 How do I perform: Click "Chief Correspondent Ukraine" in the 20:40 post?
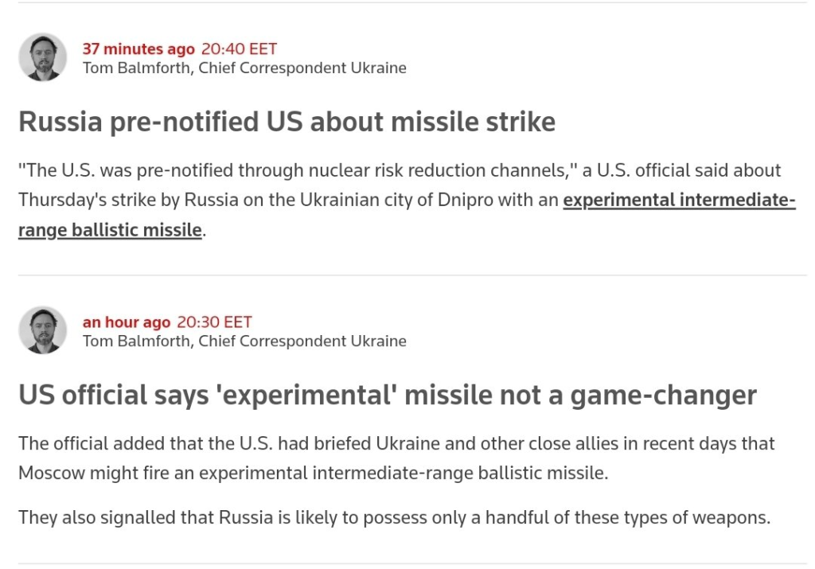coord(302,68)
